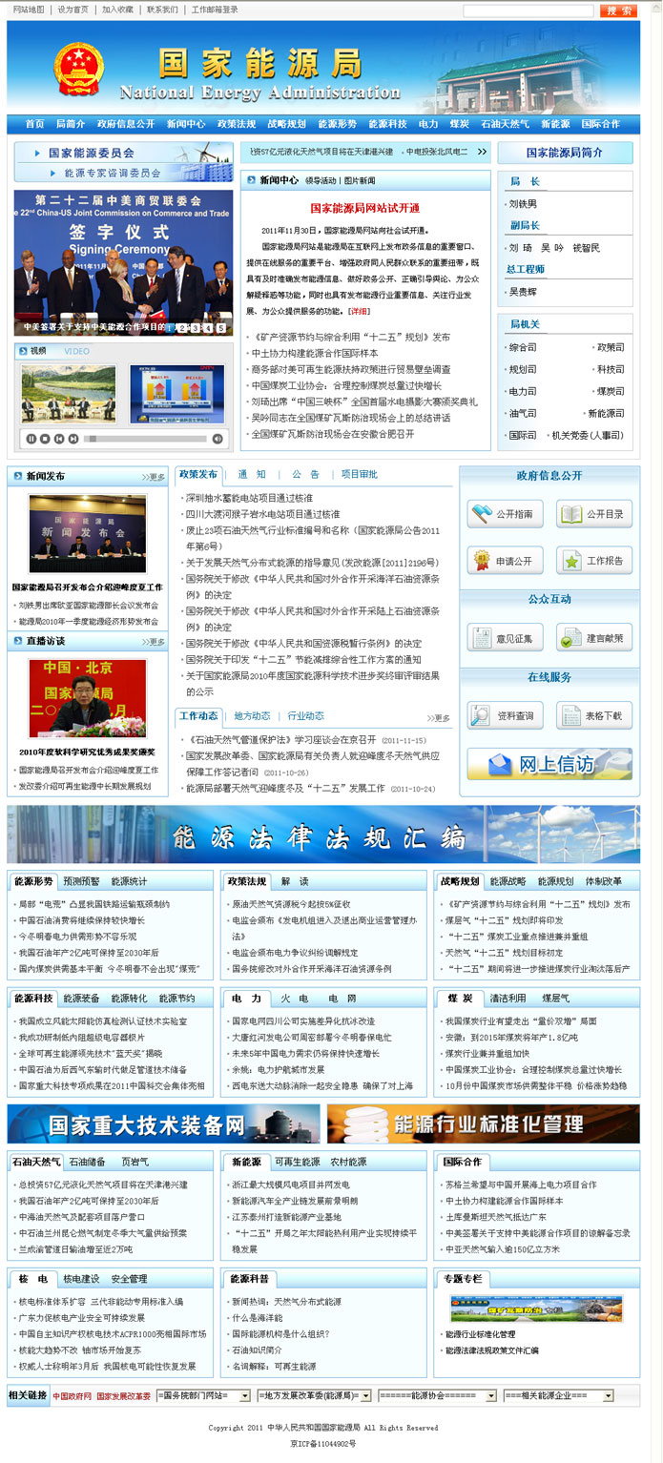Open the 意见征集 document icon button

point(505,638)
